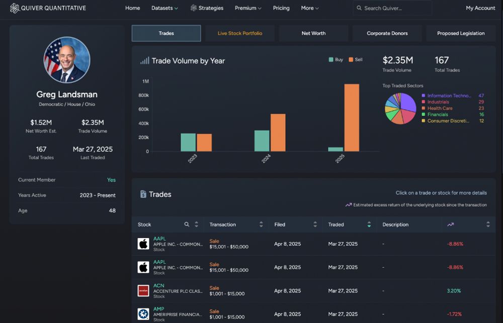Open the More dropdown menu

point(309,8)
